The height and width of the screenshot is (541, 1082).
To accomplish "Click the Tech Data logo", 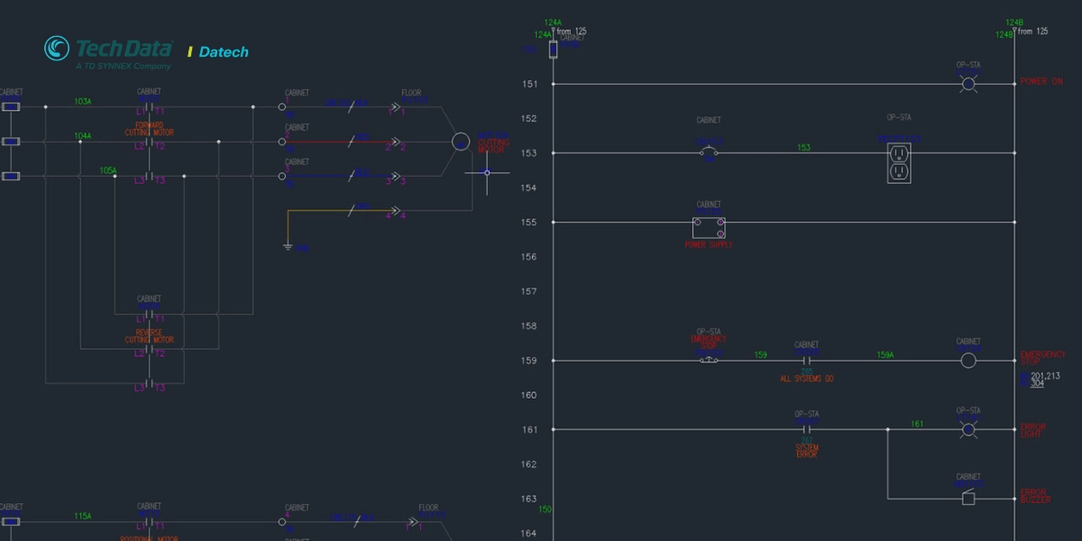I will (109, 52).
